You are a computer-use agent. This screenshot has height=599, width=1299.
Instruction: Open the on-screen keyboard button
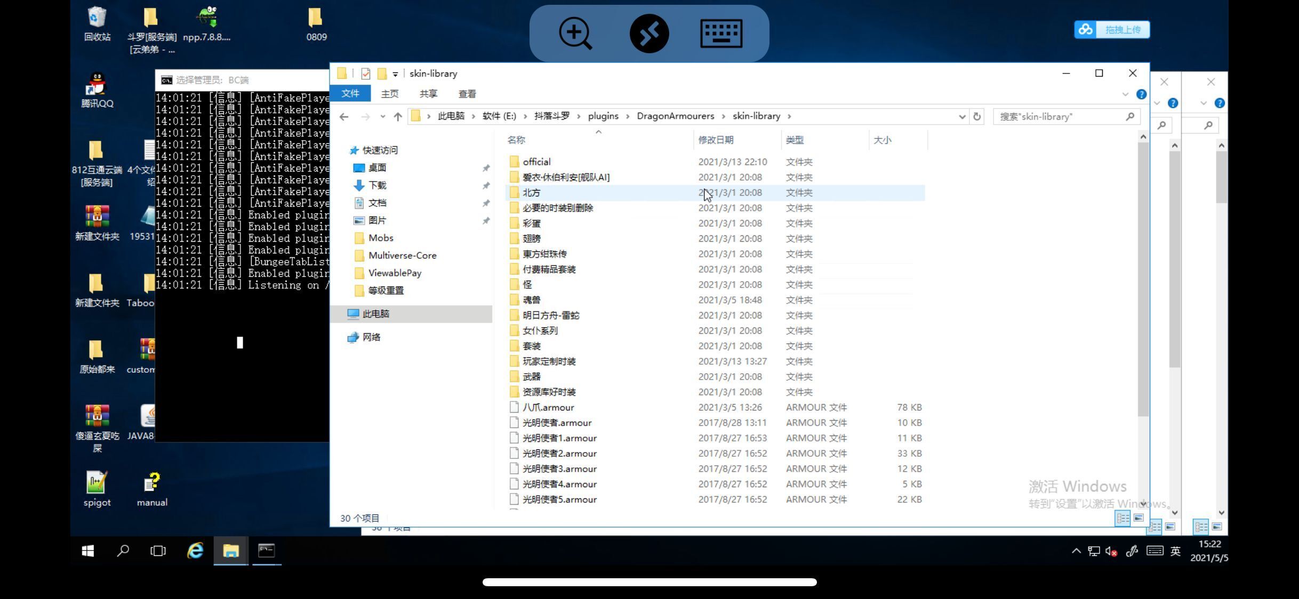pos(721,34)
